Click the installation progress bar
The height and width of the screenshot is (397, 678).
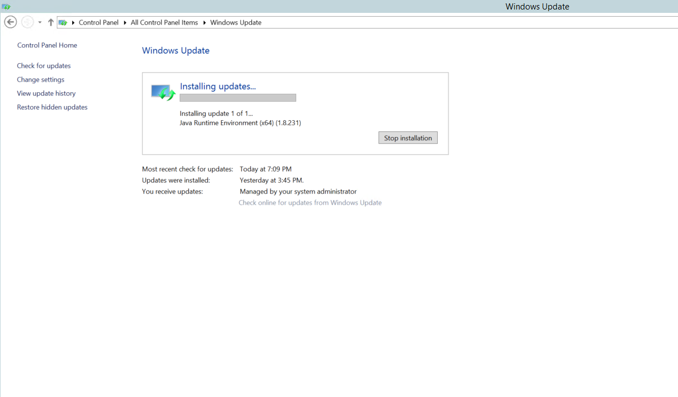238,97
